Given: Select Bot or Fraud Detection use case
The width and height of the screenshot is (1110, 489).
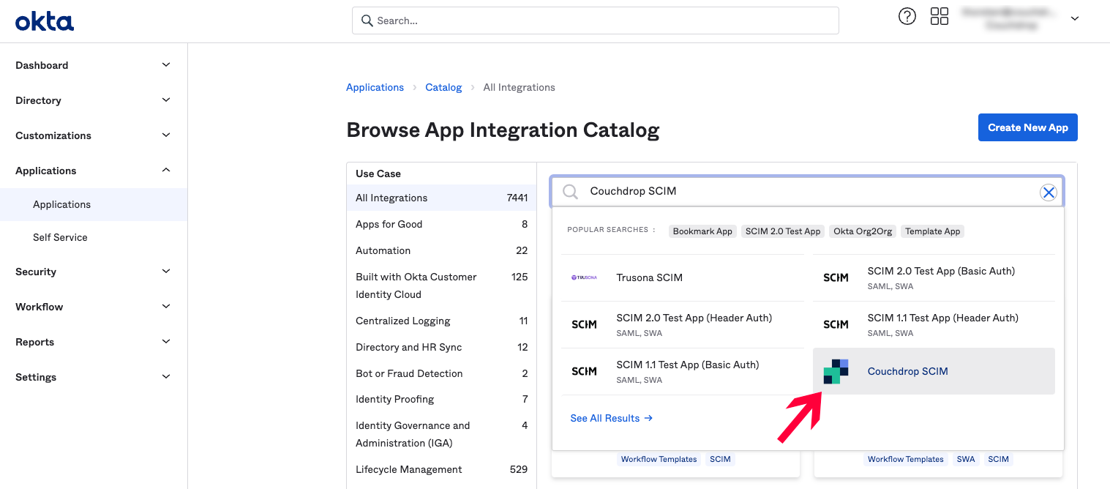Looking at the screenshot, I should 441,373.
